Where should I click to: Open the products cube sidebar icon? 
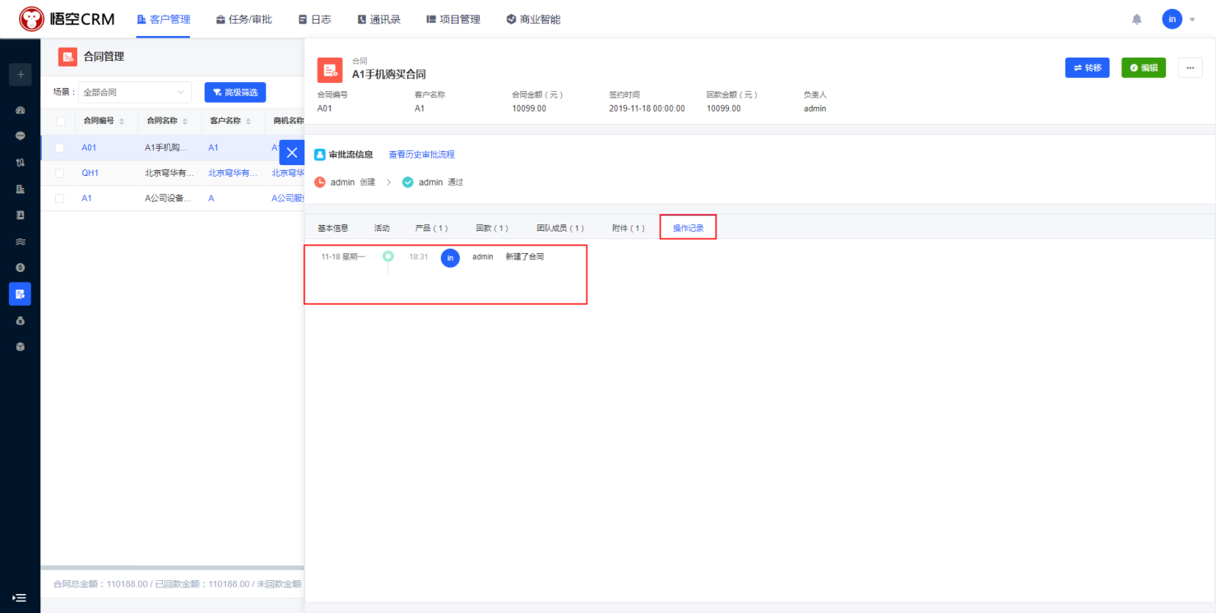21,347
